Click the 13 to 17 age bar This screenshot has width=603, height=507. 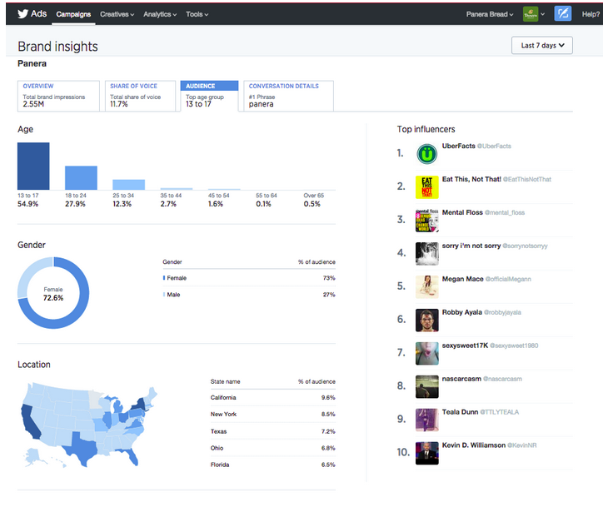pyautogui.click(x=33, y=167)
